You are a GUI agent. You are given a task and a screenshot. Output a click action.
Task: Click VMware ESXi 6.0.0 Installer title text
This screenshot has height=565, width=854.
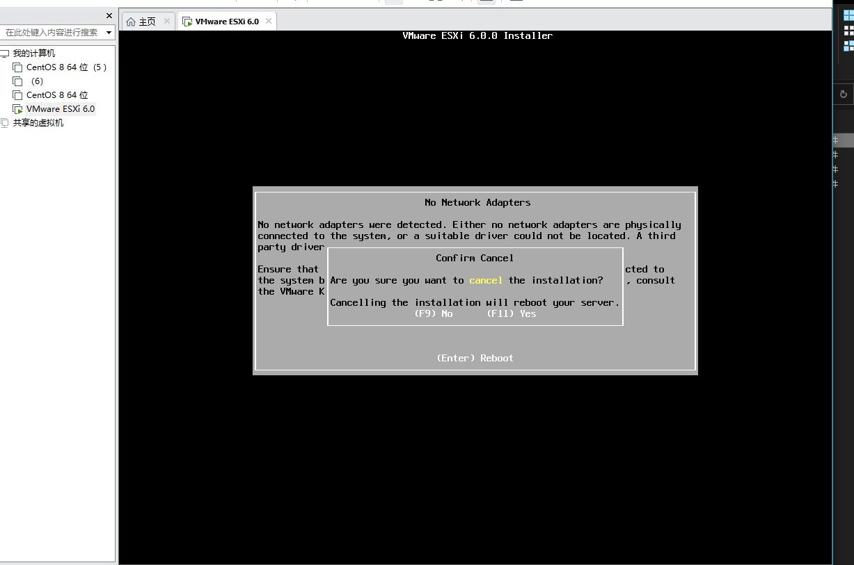[x=477, y=35]
